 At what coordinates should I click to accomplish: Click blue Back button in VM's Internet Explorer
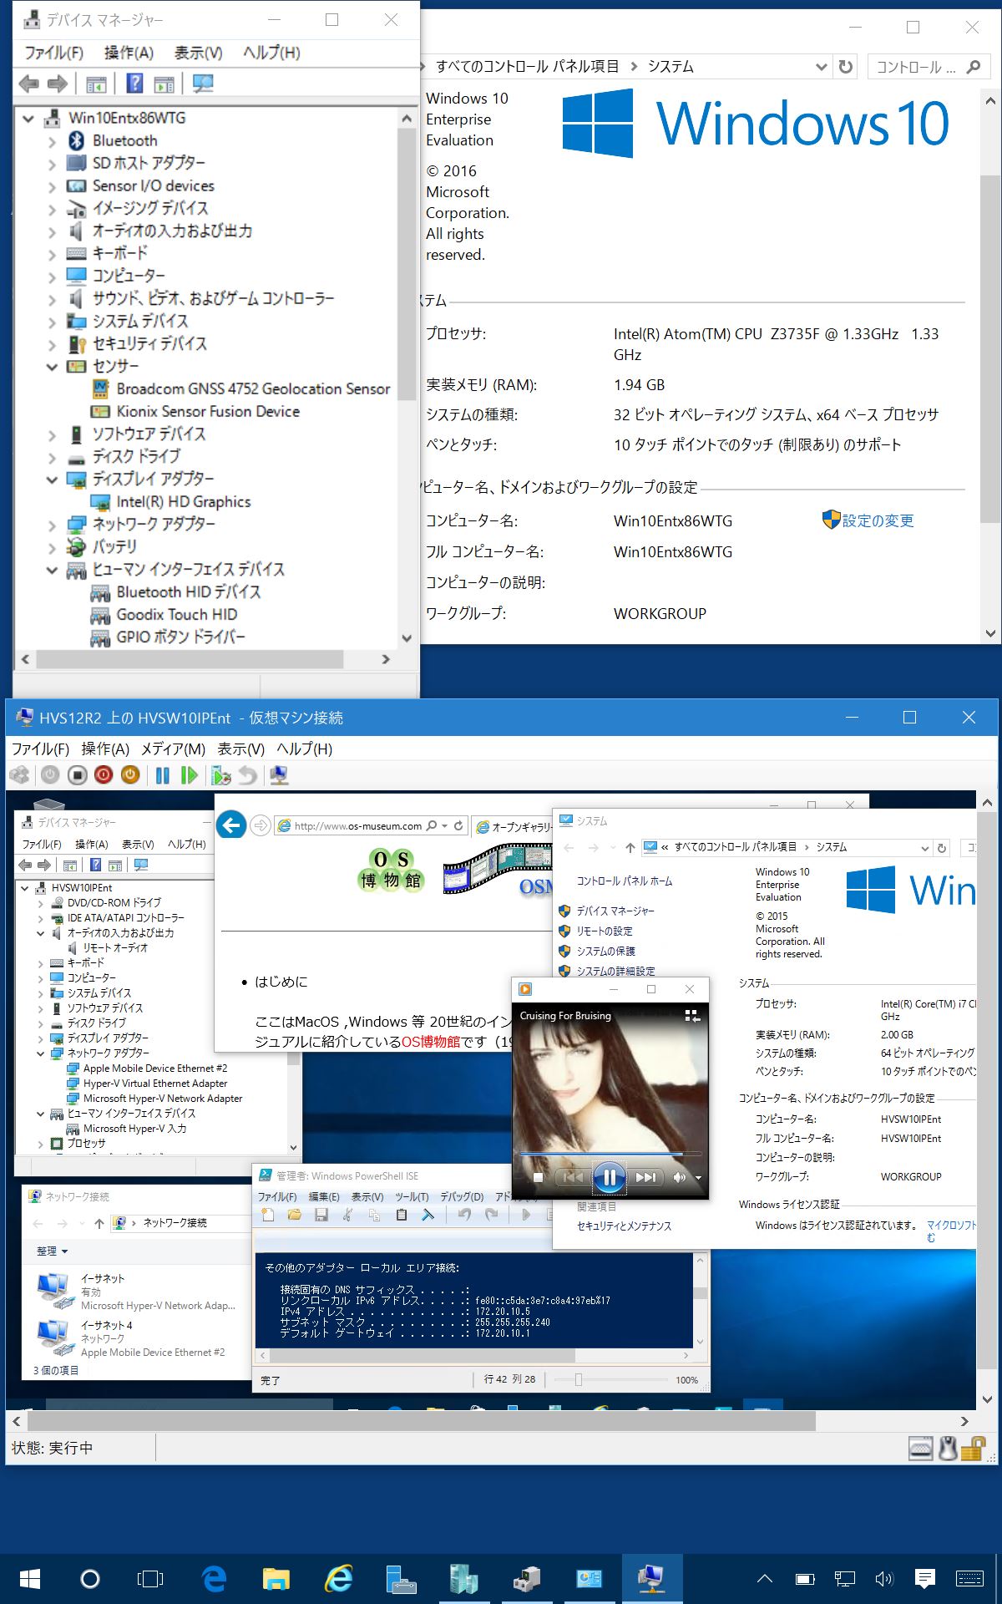point(231,825)
